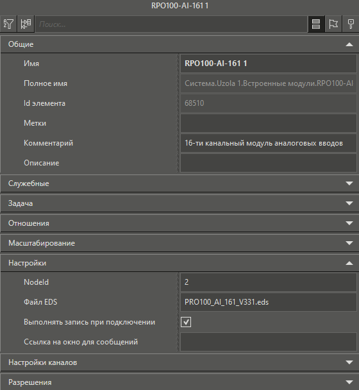Viewport: 359px width, 390px height.
Task: Expand the Задача section
Action: click(180, 203)
